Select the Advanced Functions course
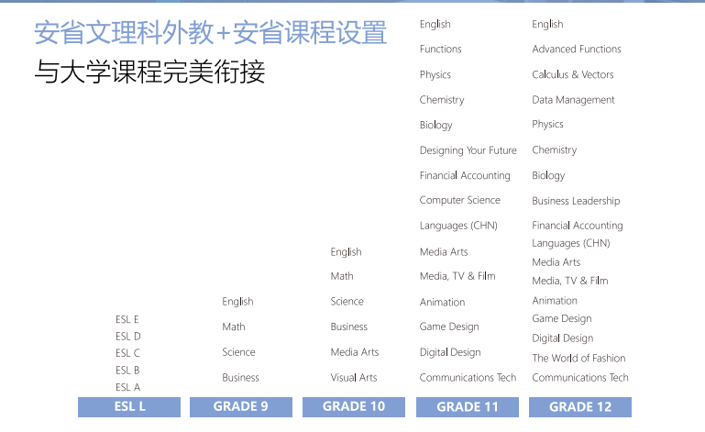Viewport: 705px width, 432px height. tap(577, 49)
